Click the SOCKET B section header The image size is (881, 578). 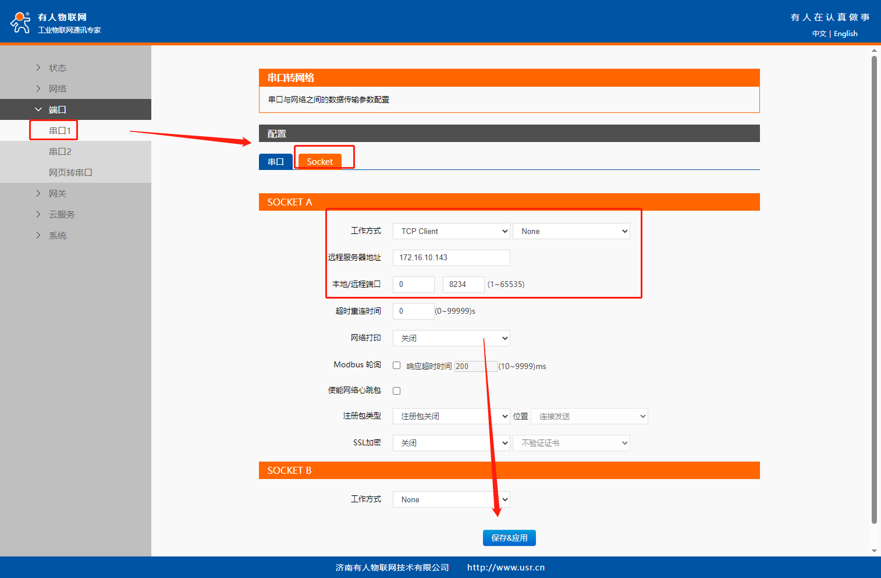click(509, 470)
